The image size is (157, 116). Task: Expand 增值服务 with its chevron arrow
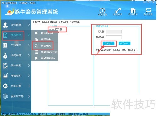click(x=29, y=76)
